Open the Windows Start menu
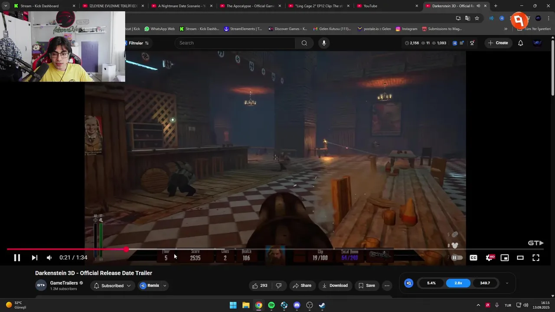This screenshot has width=555, height=312. pyautogui.click(x=233, y=305)
